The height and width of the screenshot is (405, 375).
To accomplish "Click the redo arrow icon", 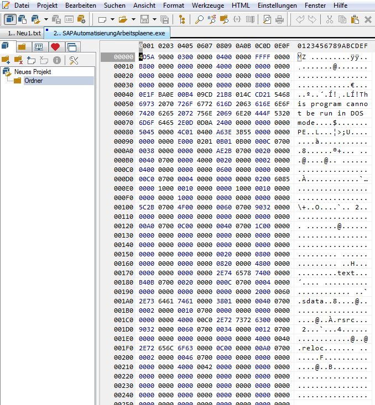I will pos(312,19).
